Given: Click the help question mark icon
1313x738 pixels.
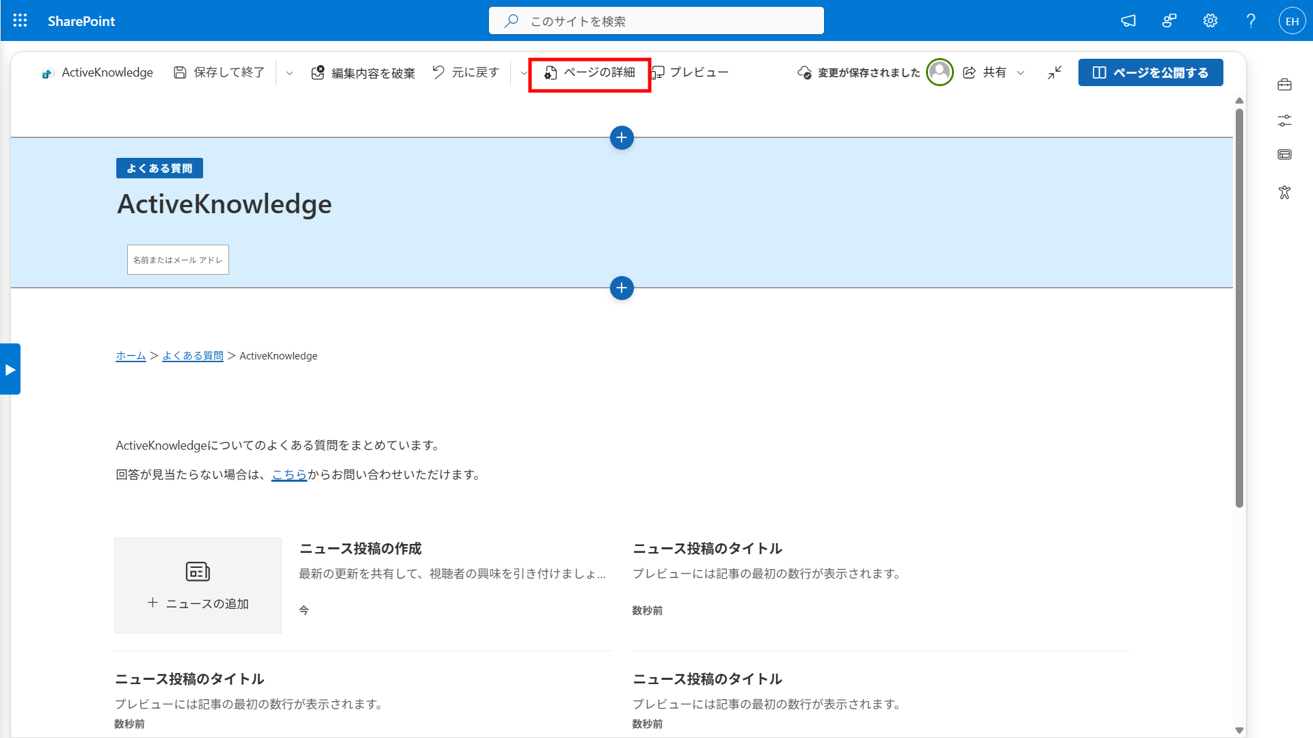Looking at the screenshot, I should [1251, 20].
